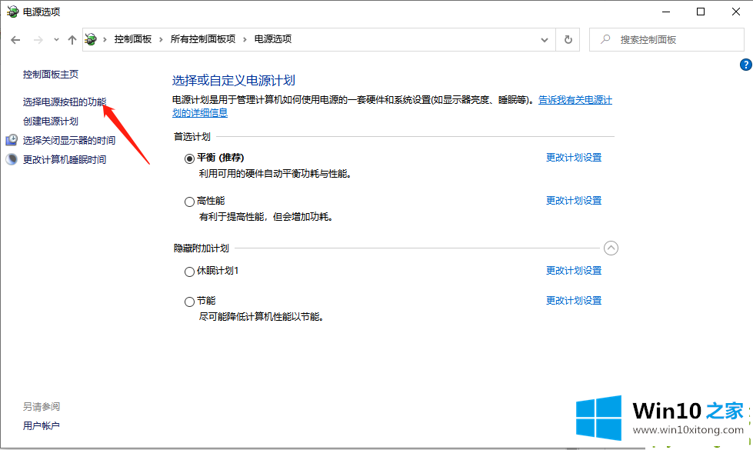Open the address bar history dropdown

[545, 39]
